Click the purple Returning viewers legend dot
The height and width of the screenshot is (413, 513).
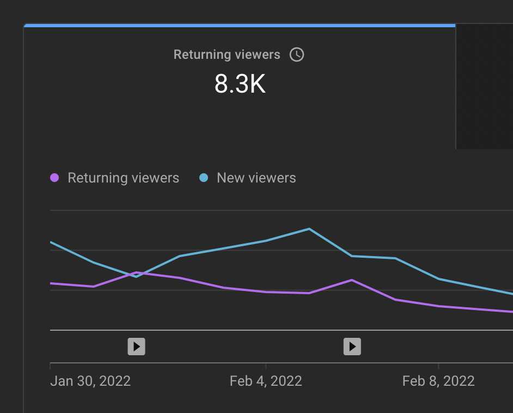pyautogui.click(x=54, y=178)
